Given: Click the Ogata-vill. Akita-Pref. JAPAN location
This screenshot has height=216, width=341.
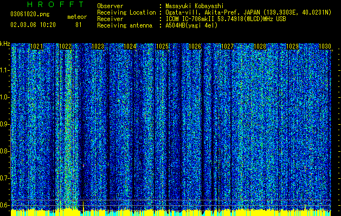Looking at the screenshot, I should coord(248,12).
